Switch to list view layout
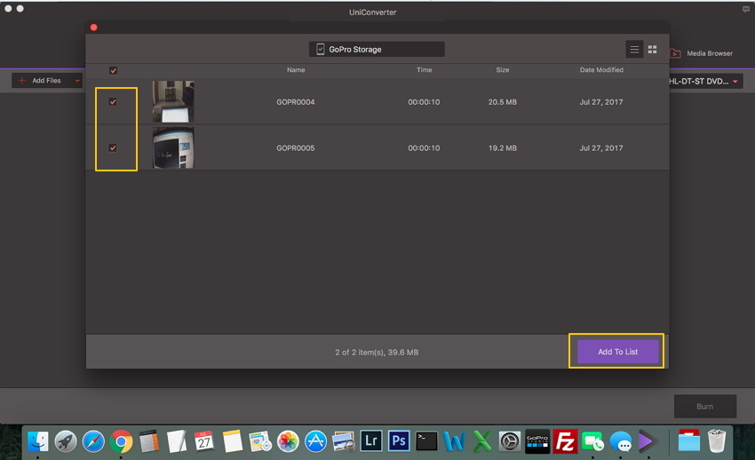 click(x=634, y=50)
